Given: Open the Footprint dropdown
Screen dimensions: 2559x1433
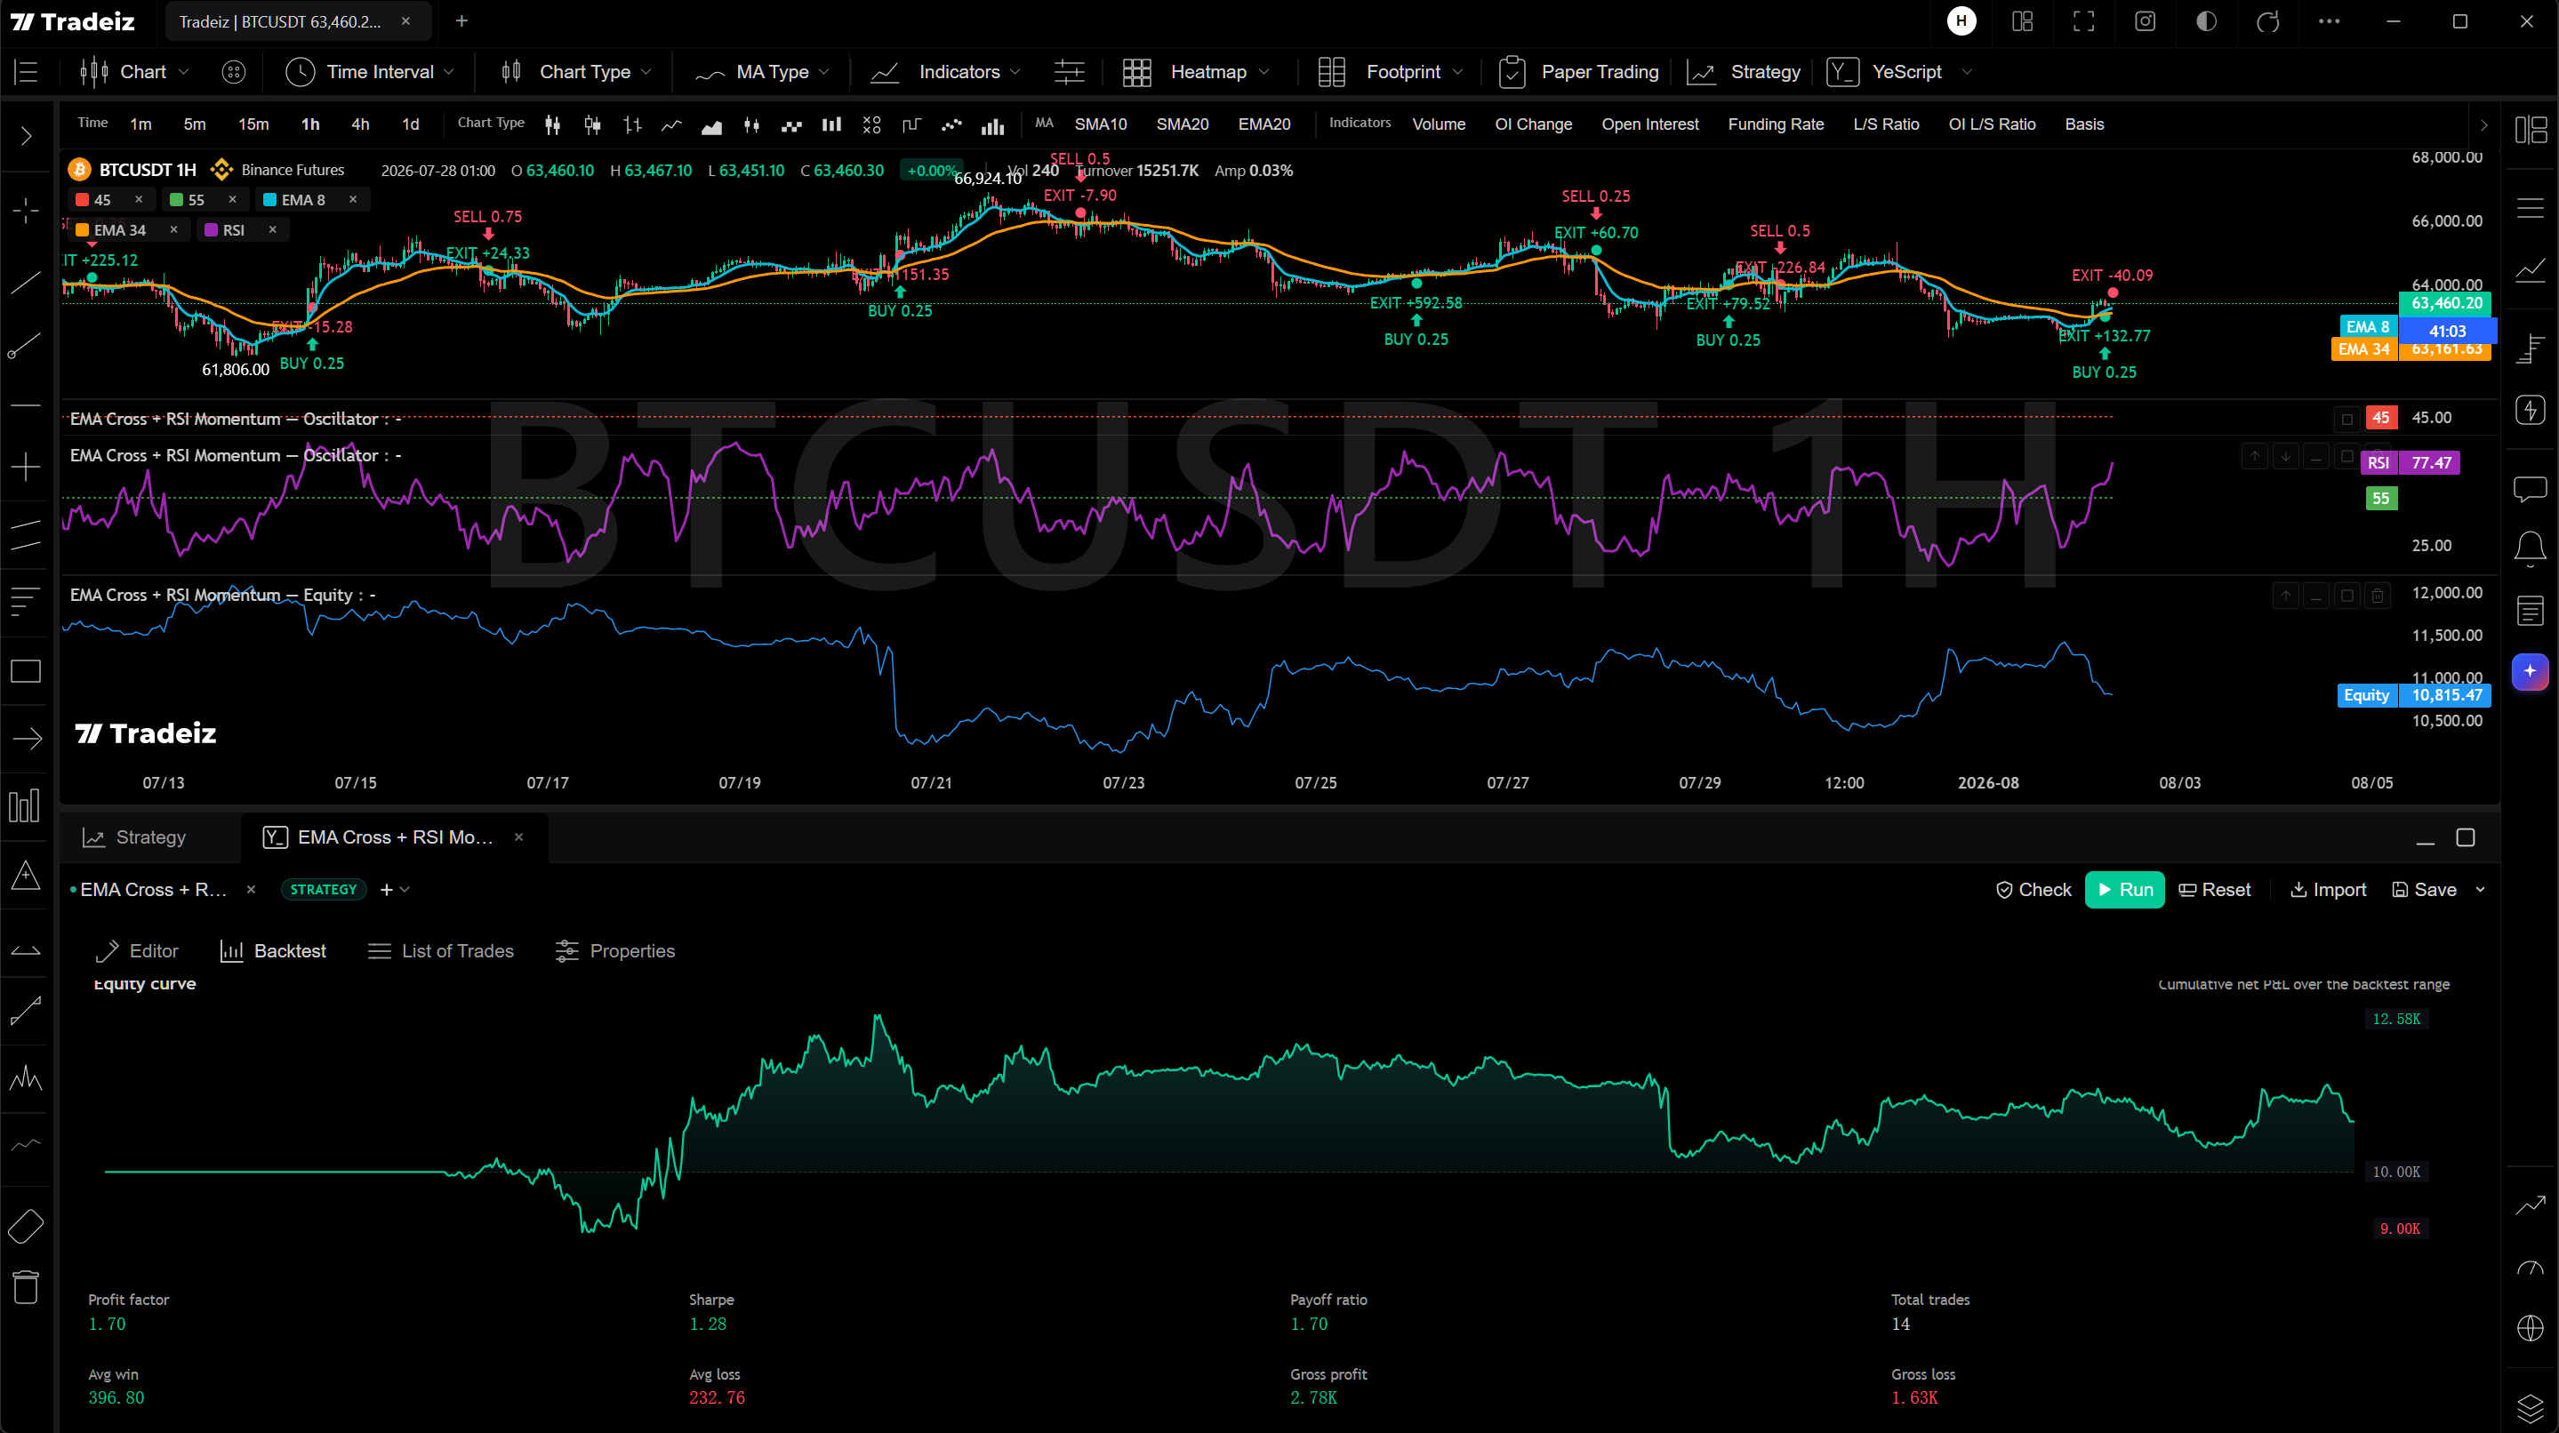Looking at the screenshot, I should (x=1391, y=71).
